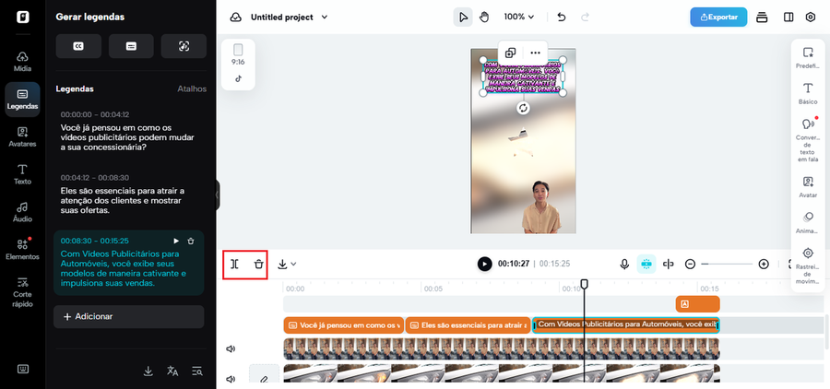
Task: Collapse the left captions panel
Action: click(x=217, y=194)
